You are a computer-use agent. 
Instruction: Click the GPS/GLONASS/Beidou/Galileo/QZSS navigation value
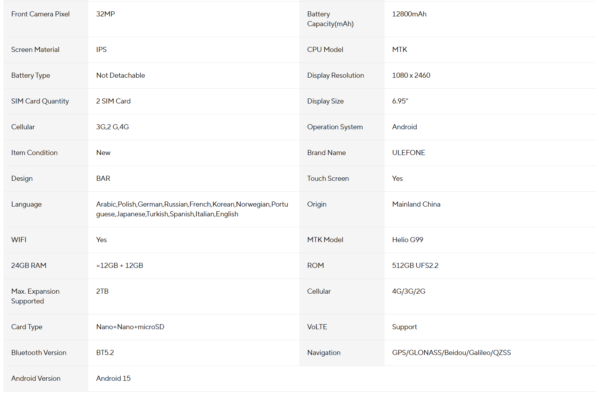pos(451,353)
